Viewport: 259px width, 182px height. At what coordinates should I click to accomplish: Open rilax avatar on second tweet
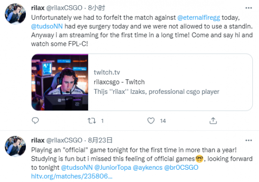[16, 146]
